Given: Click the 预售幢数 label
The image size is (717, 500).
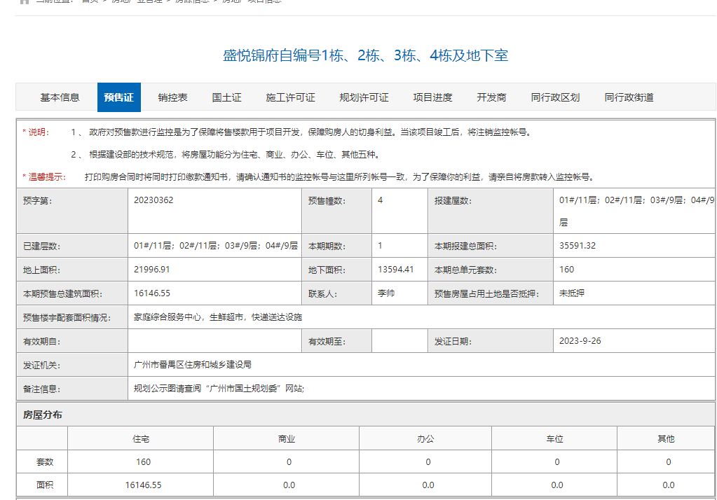Looking at the screenshot, I should click(327, 201).
